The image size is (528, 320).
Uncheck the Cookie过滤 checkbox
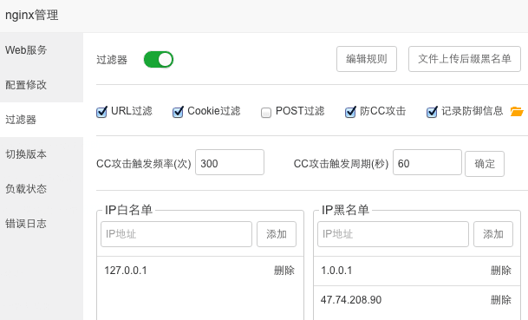tap(178, 112)
